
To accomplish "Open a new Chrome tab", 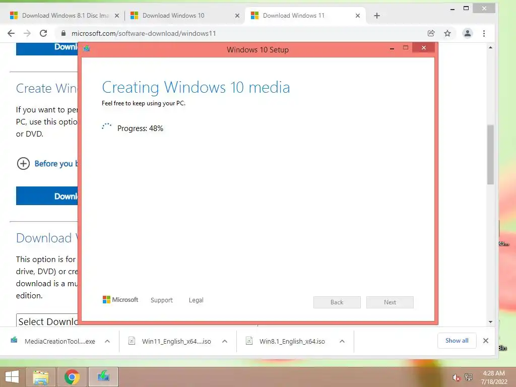I will [377, 16].
